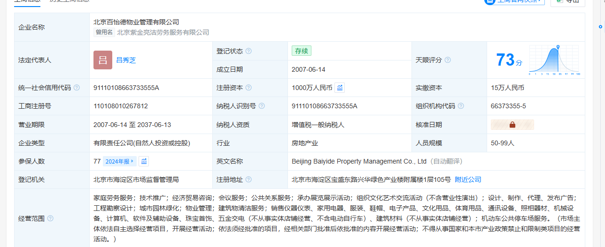Click help icon next to 登记状态

248,51
